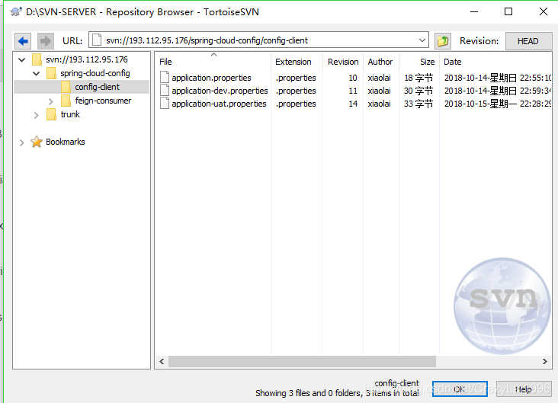
Task: Click the config-client folder icon
Action: [x=66, y=87]
